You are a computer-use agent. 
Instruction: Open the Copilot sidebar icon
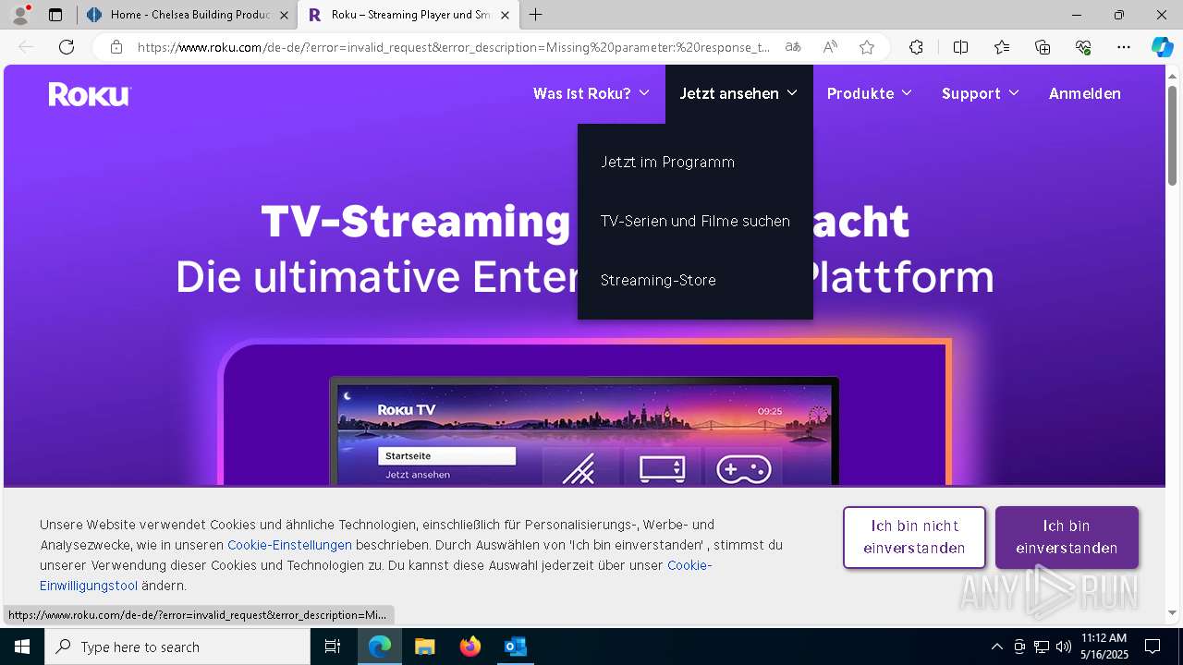coord(1162,47)
